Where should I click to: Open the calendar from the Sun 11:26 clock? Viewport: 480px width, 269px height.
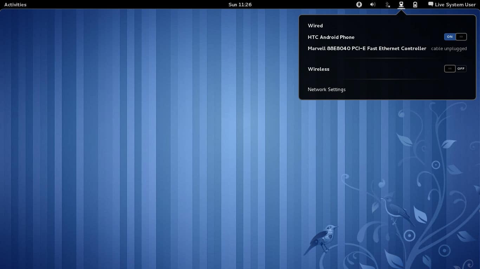[240, 5]
